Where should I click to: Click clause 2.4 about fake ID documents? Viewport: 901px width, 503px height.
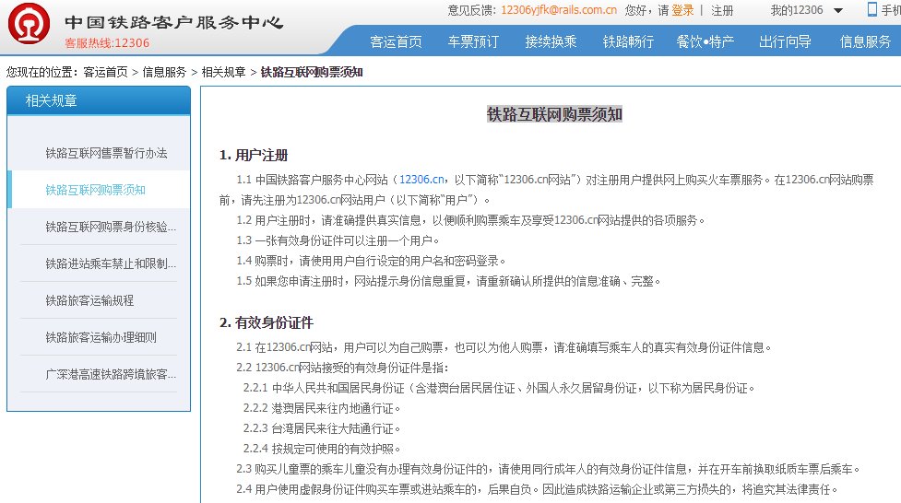click(538, 489)
